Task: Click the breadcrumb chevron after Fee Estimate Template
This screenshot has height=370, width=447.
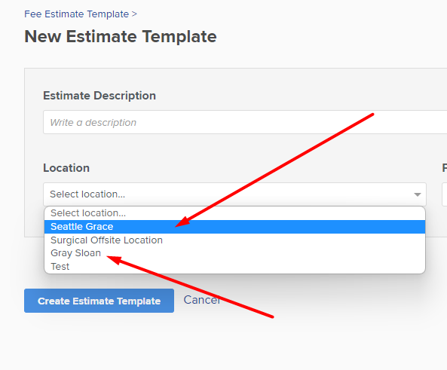Action: click(134, 14)
